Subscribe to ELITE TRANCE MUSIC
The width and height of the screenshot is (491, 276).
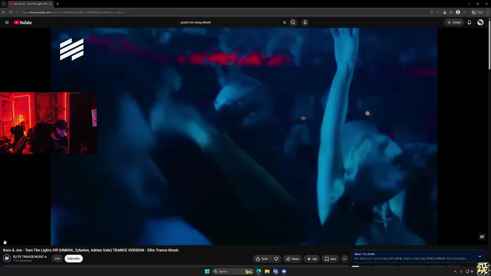(74, 258)
